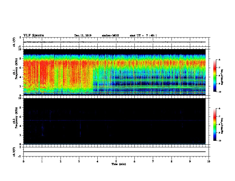Click time axis tick label "4"
Viewport: 235px width, 181px height.
[98, 161]
